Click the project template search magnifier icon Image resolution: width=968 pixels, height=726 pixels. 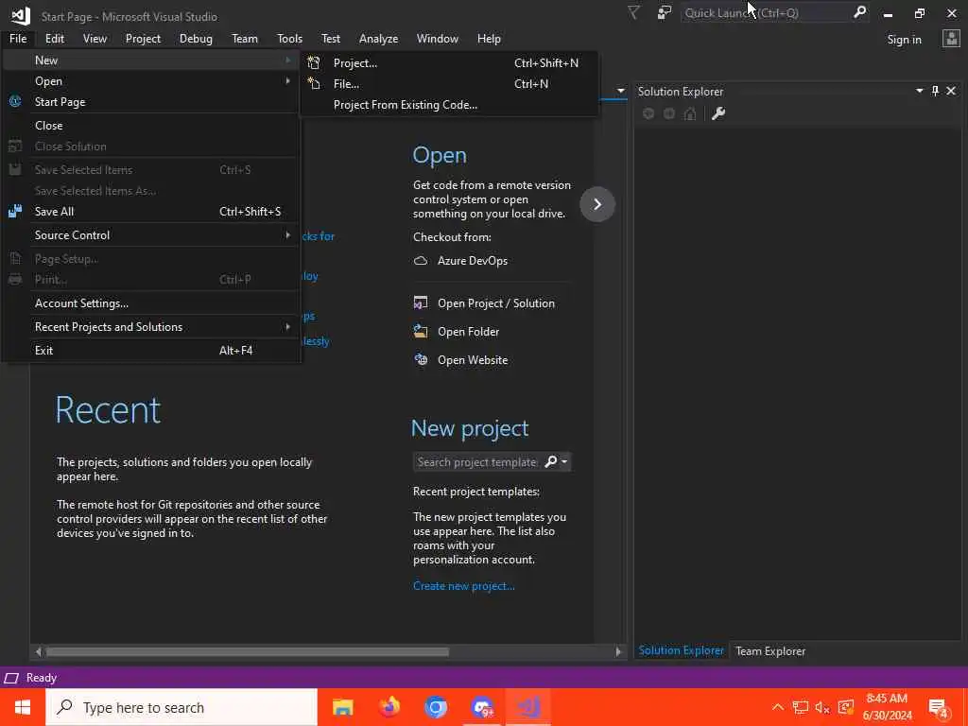[551, 461]
